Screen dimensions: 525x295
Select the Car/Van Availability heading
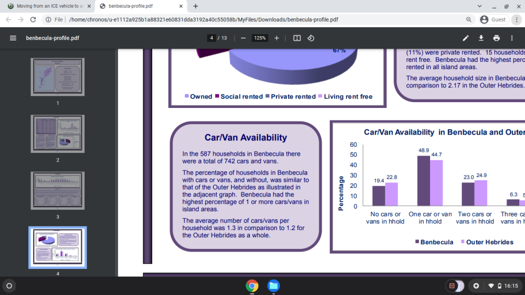[x=246, y=138]
